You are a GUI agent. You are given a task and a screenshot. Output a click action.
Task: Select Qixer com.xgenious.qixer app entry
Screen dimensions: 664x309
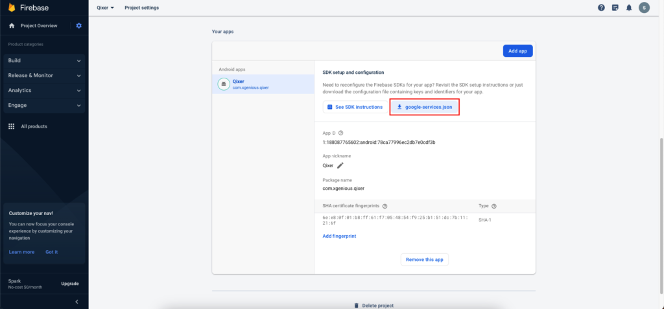coord(263,84)
